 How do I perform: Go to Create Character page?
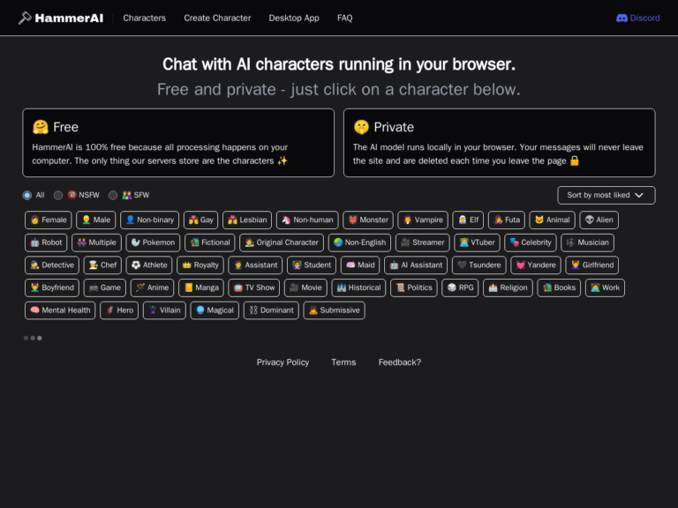pyautogui.click(x=217, y=18)
